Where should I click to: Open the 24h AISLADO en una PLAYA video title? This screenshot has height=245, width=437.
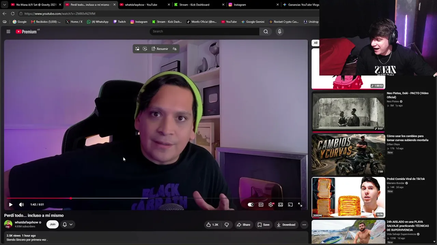click(408, 226)
